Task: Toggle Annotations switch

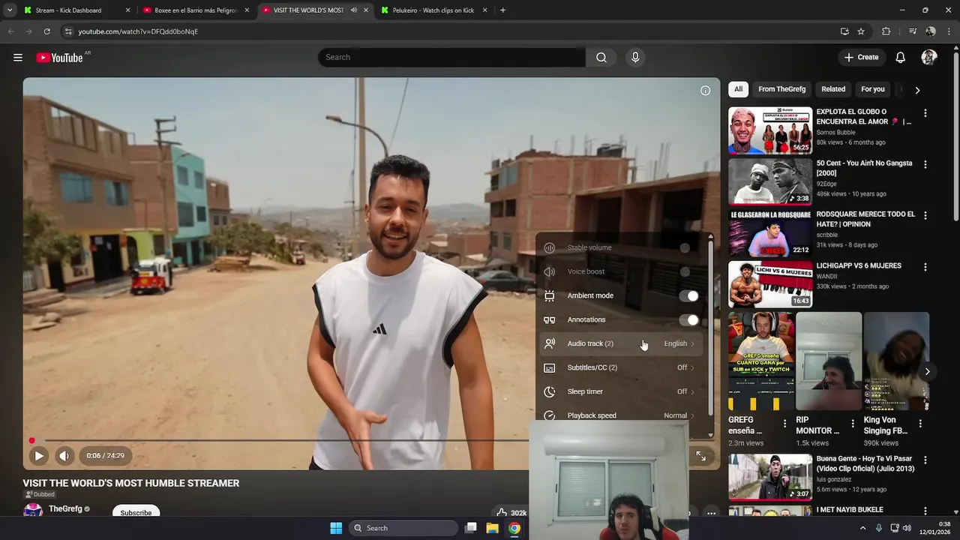Action: click(x=689, y=319)
